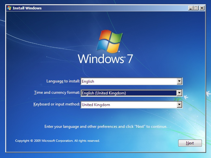Click the Enter your language instruction text
211x158 pixels.
tap(106, 127)
